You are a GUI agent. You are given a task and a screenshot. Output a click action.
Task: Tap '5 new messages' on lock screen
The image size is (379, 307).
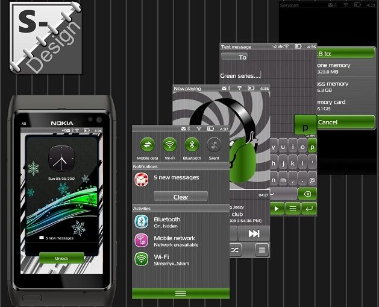tap(56, 238)
